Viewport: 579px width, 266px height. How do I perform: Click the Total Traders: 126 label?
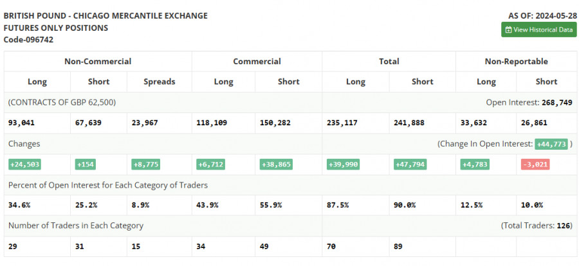537,226
